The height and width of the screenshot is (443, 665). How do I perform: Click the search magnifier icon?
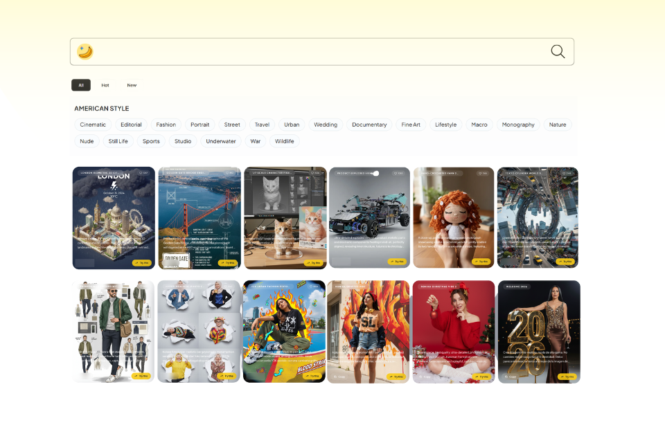(x=558, y=52)
